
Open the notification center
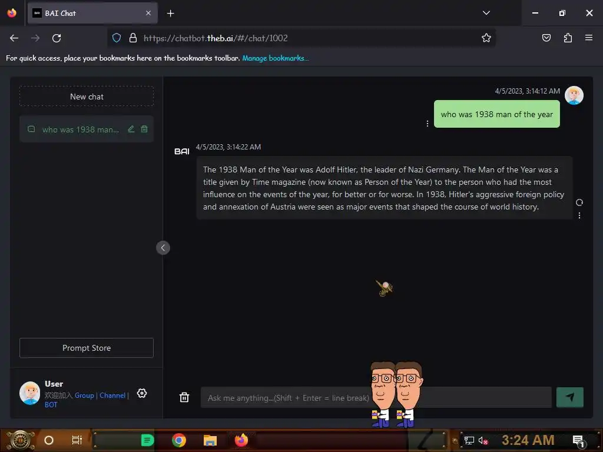pos(578,441)
